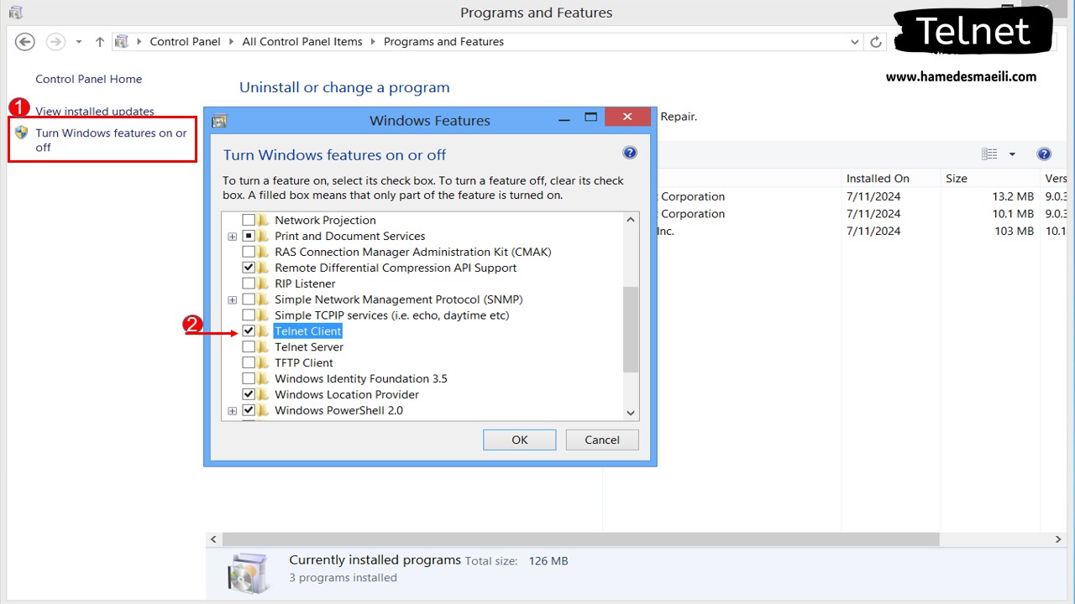1075x604 pixels.
Task: Refresh the Programs and Features view
Action: pos(876,42)
